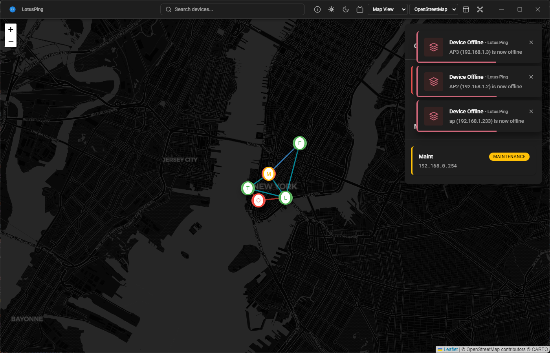Image resolution: width=550 pixels, height=353 pixels.
Task: Open the Leaflet attribution link
Action: coord(450,349)
